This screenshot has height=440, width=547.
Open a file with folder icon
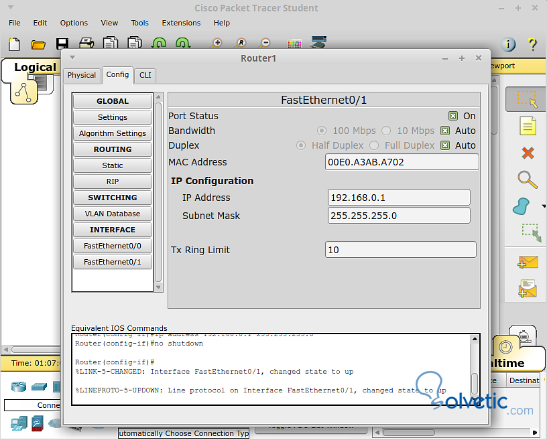pos(38,44)
